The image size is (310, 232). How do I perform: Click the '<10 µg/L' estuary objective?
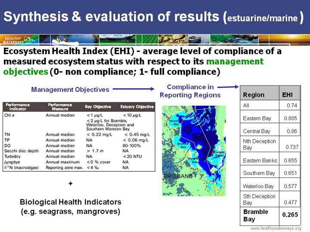[x=132, y=115]
